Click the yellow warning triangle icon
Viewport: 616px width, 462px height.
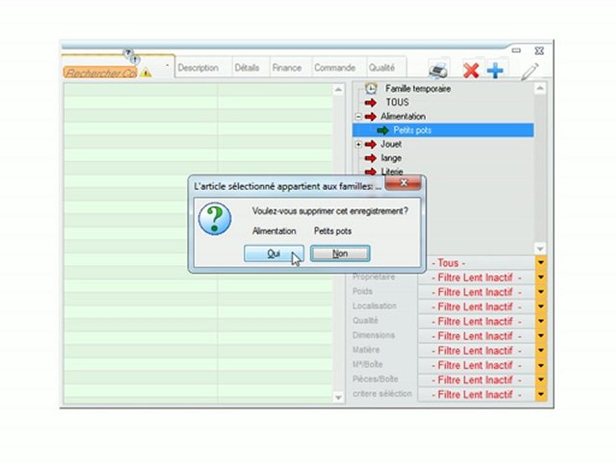point(146,73)
